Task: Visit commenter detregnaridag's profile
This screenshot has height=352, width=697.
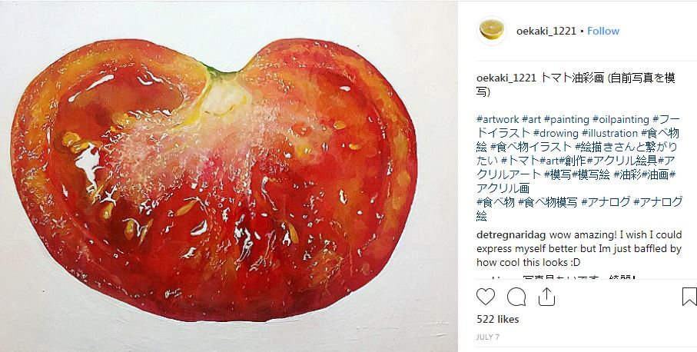Action: click(x=511, y=235)
